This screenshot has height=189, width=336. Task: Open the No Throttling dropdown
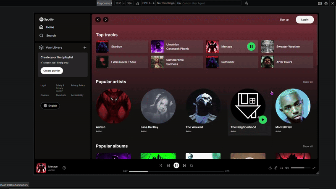[165, 3]
